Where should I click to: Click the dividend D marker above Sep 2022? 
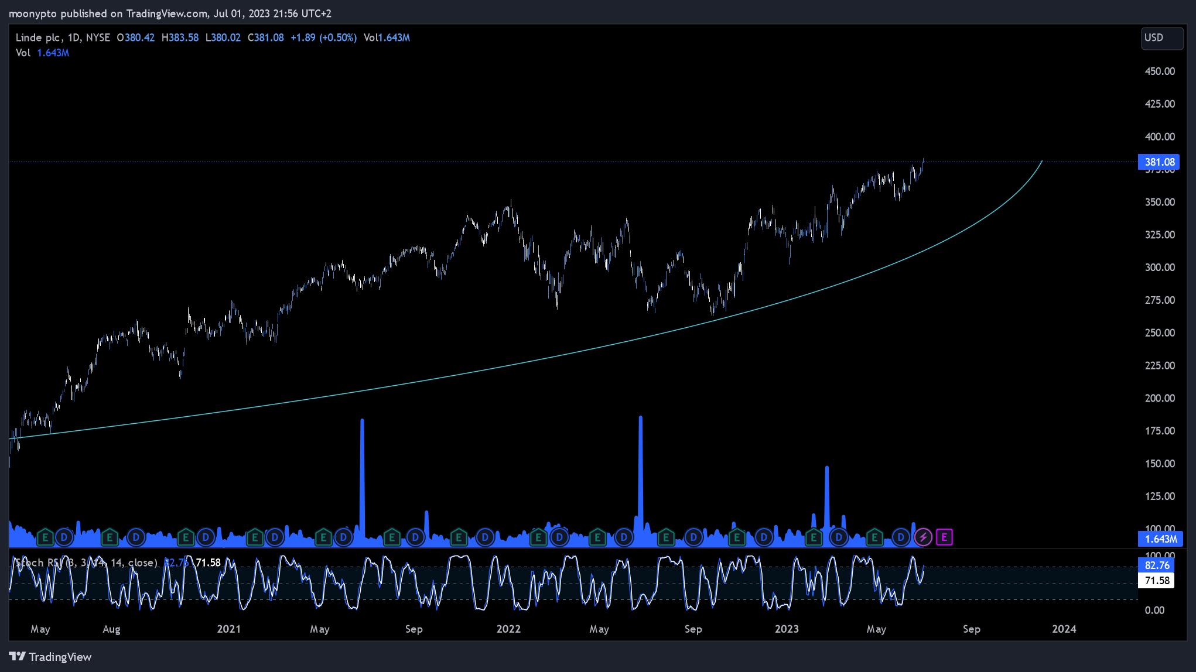click(693, 537)
